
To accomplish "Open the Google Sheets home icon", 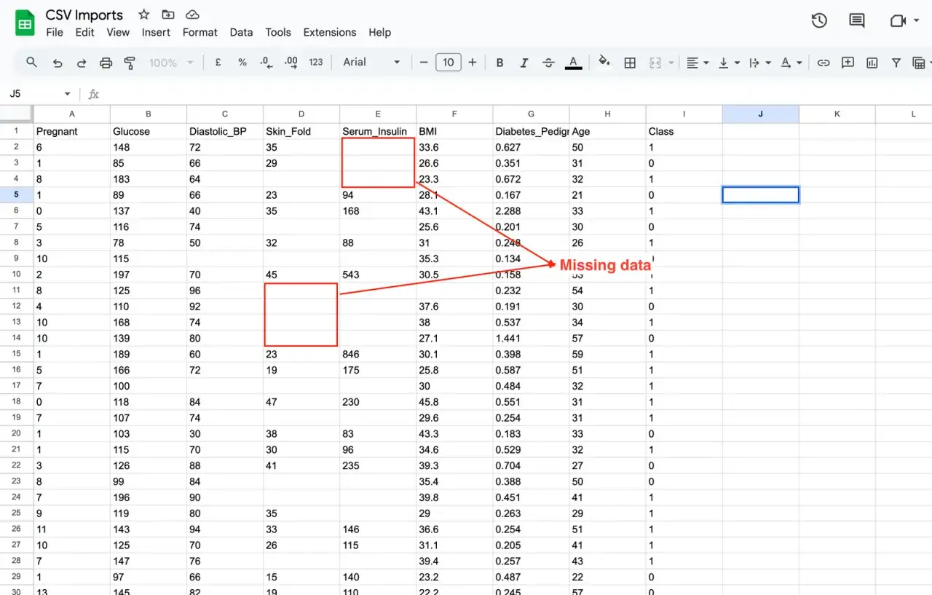I will coord(25,23).
